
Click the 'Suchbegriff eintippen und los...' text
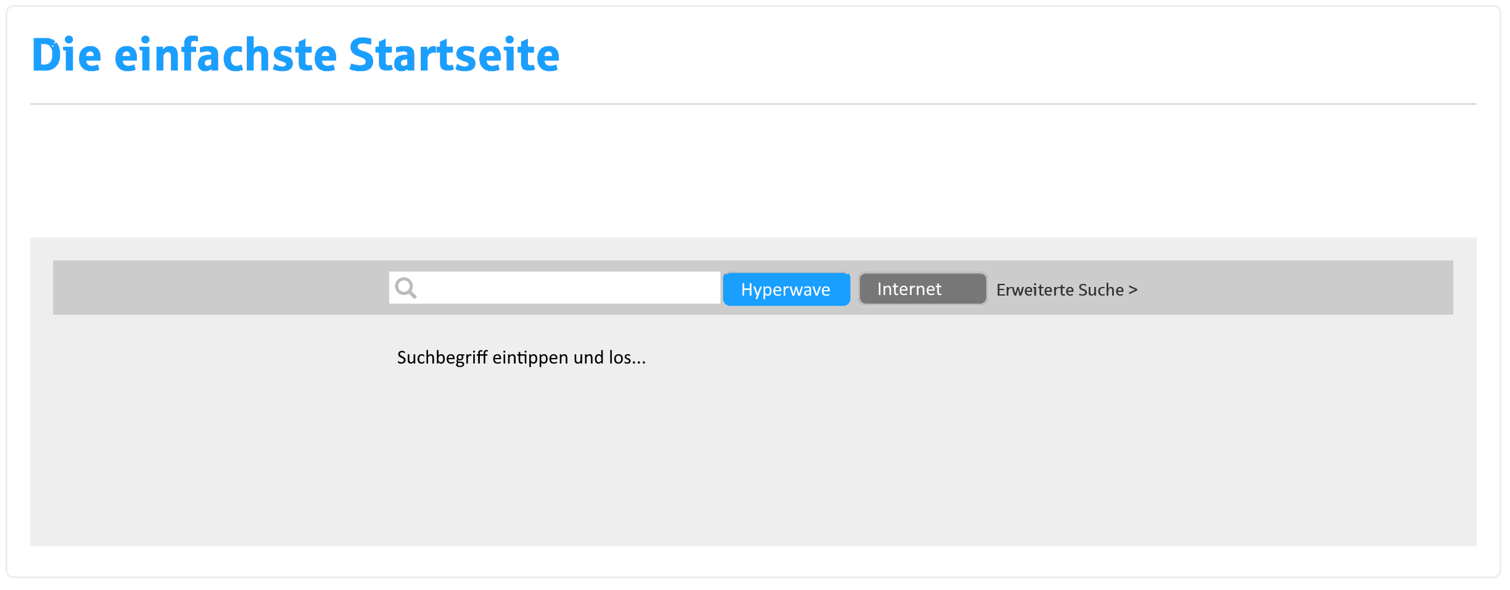521,358
